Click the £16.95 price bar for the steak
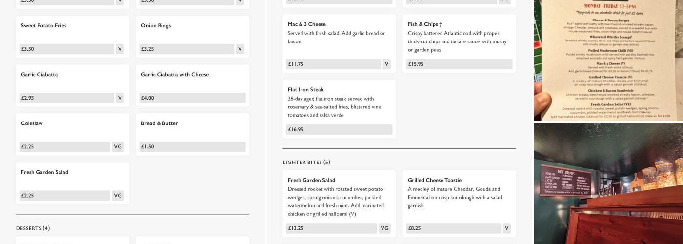Viewport: 683px width, 244px height. [339, 129]
